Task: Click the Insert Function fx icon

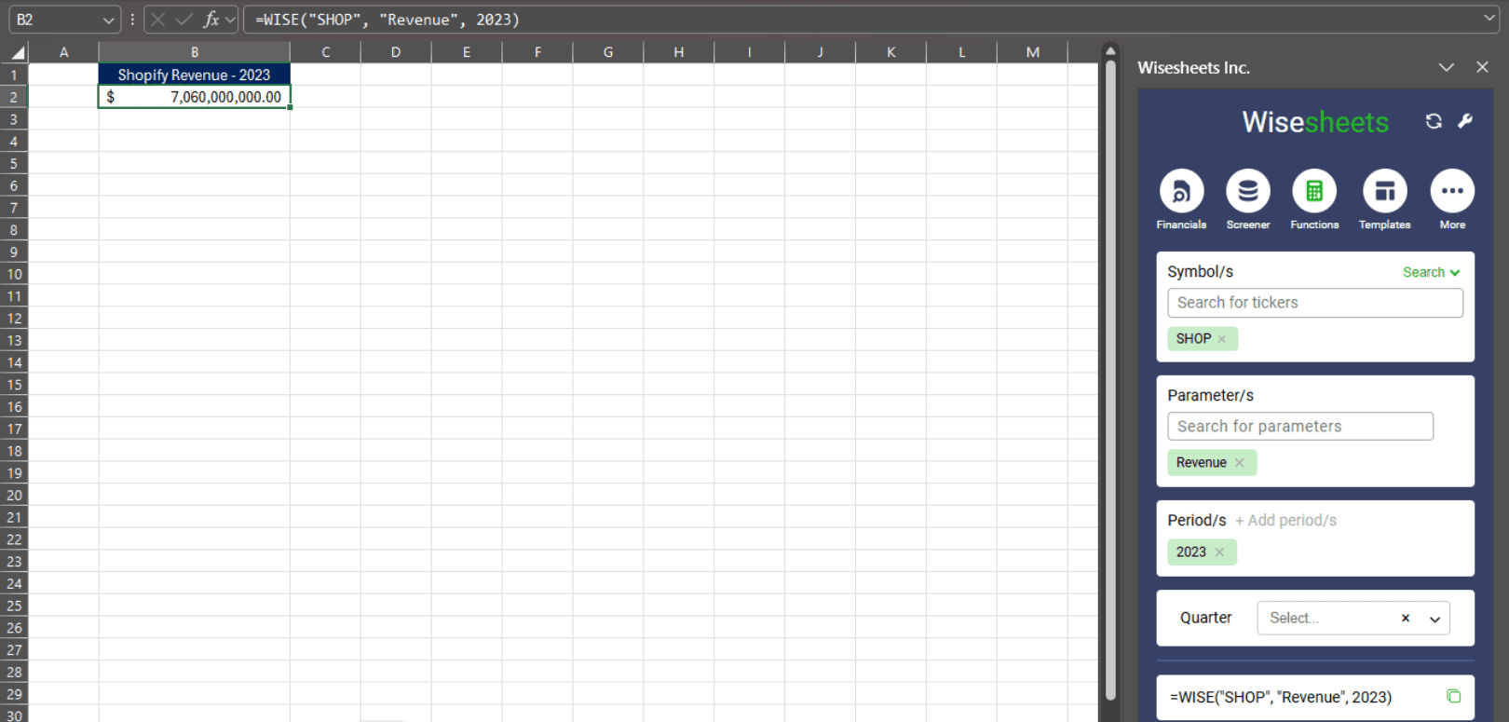Action: (x=211, y=20)
